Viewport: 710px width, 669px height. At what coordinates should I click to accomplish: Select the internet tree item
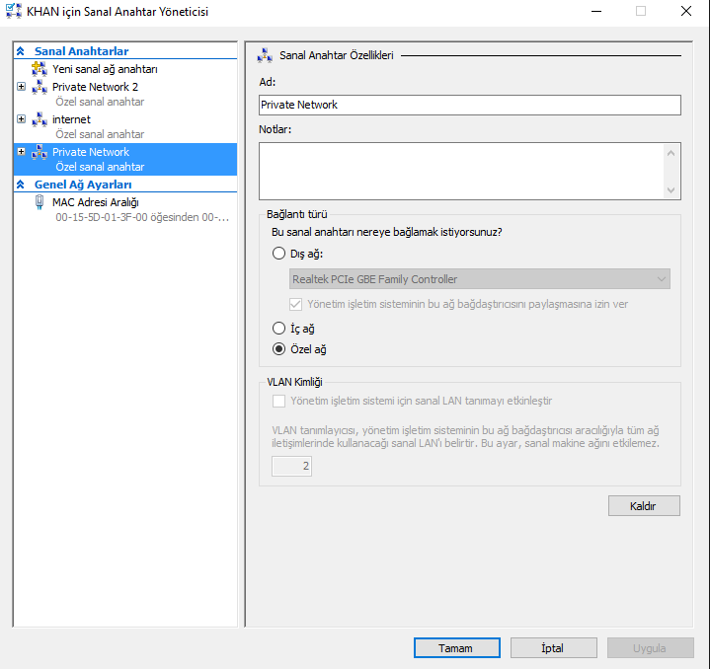[x=71, y=119]
